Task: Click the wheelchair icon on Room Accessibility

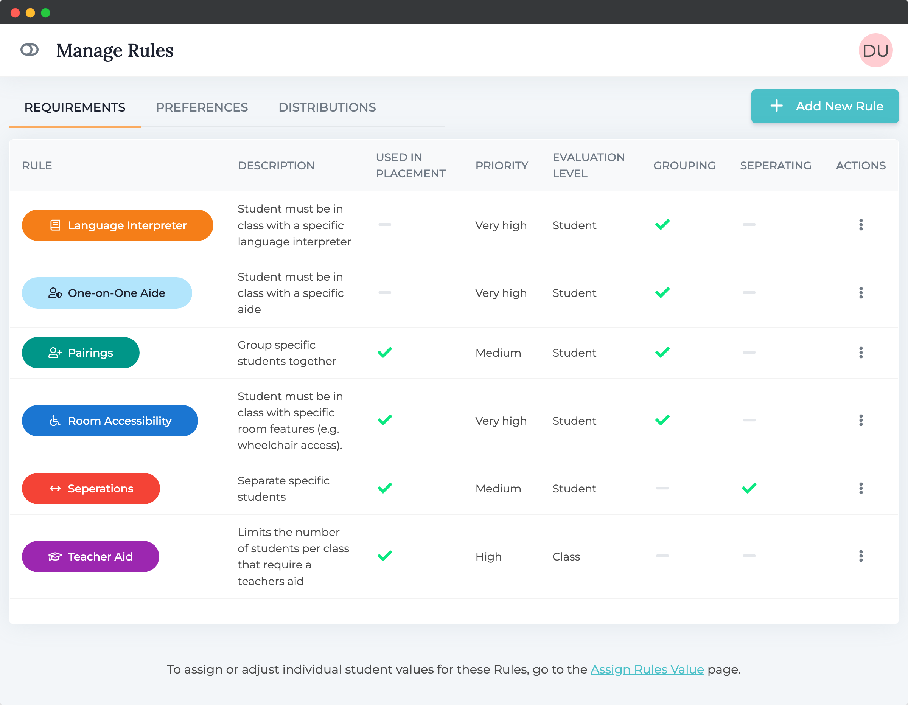Action: tap(55, 421)
